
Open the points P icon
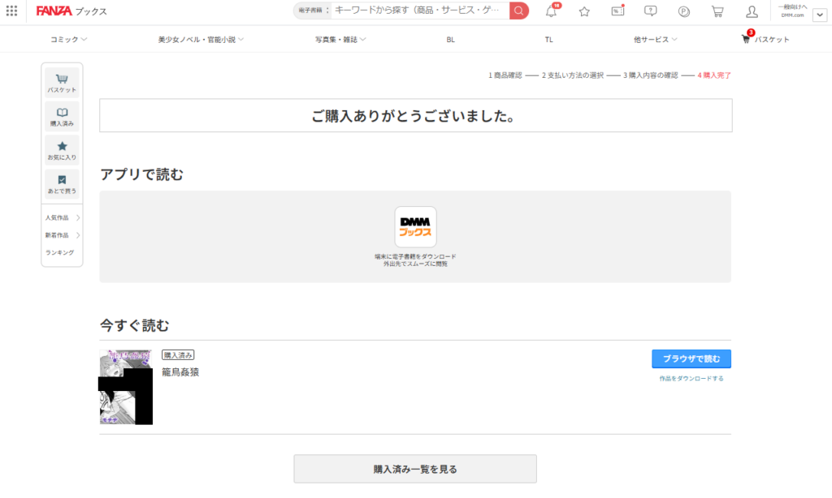click(x=684, y=11)
